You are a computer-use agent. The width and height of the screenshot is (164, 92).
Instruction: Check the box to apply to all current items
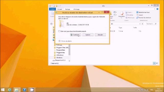[59, 31]
